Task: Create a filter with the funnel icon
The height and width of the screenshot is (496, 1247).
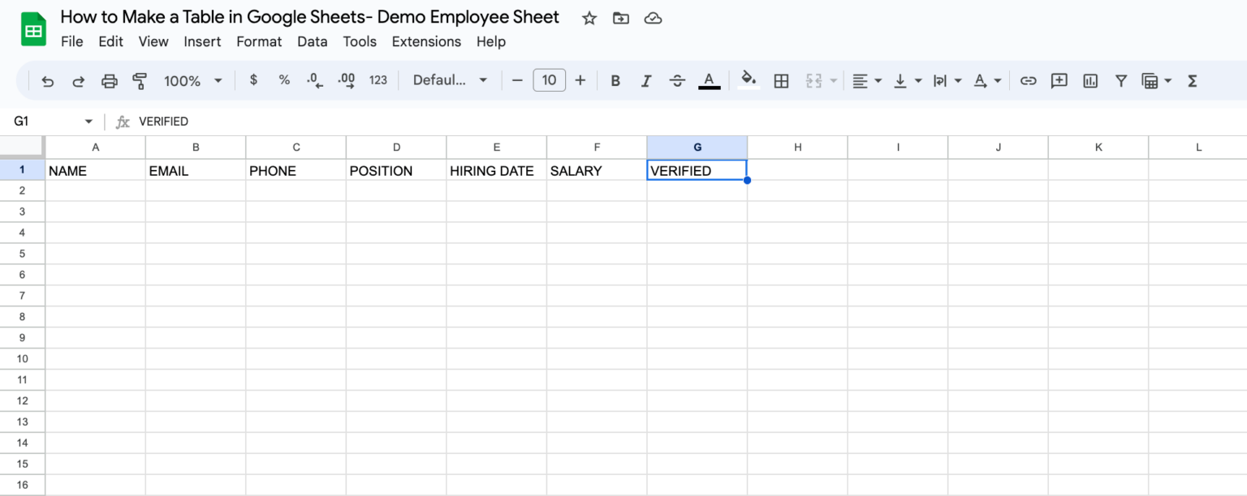Action: pyautogui.click(x=1120, y=80)
